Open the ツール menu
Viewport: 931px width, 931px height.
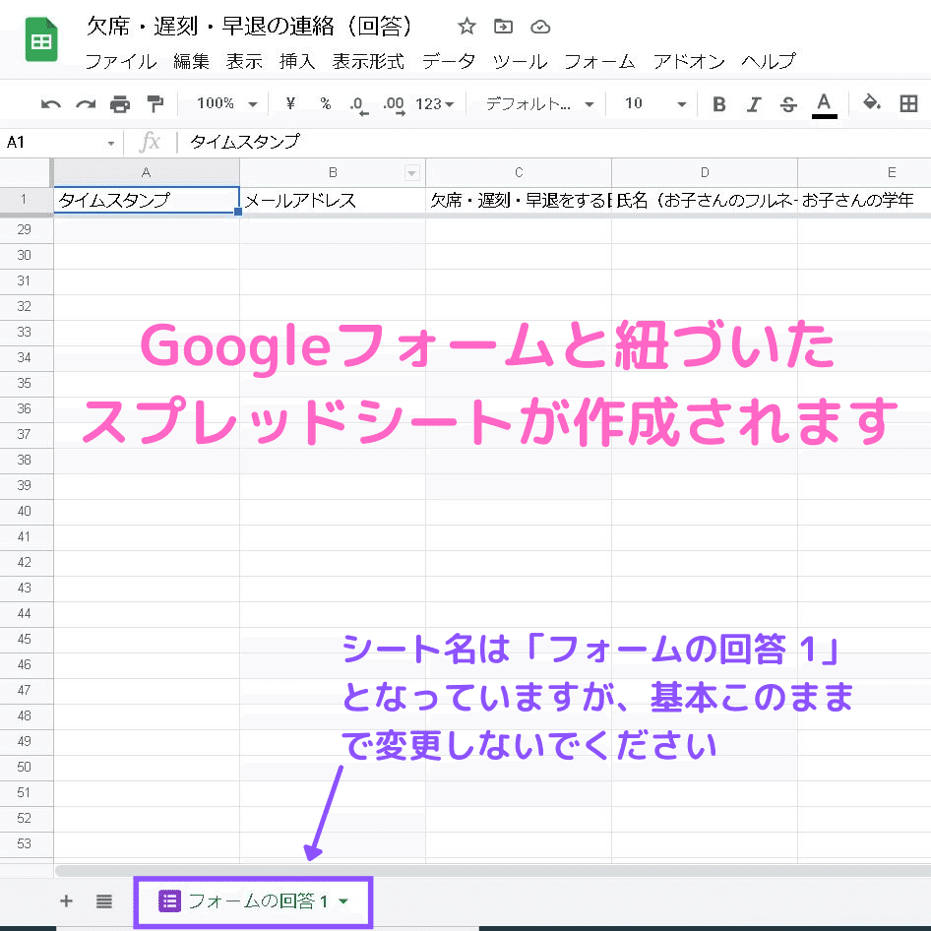520,61
